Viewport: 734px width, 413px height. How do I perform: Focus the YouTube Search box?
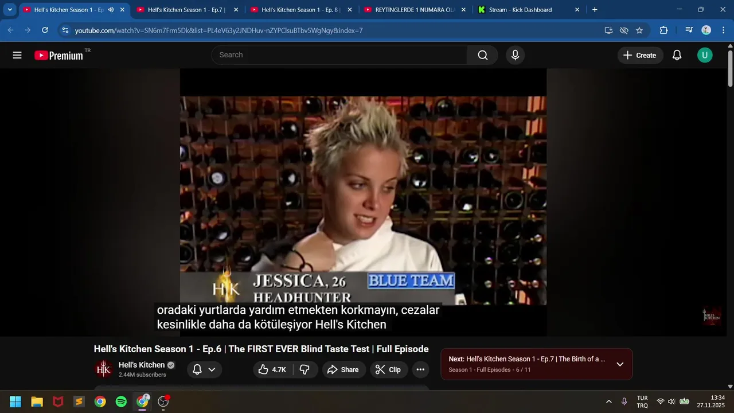(339, 55)
